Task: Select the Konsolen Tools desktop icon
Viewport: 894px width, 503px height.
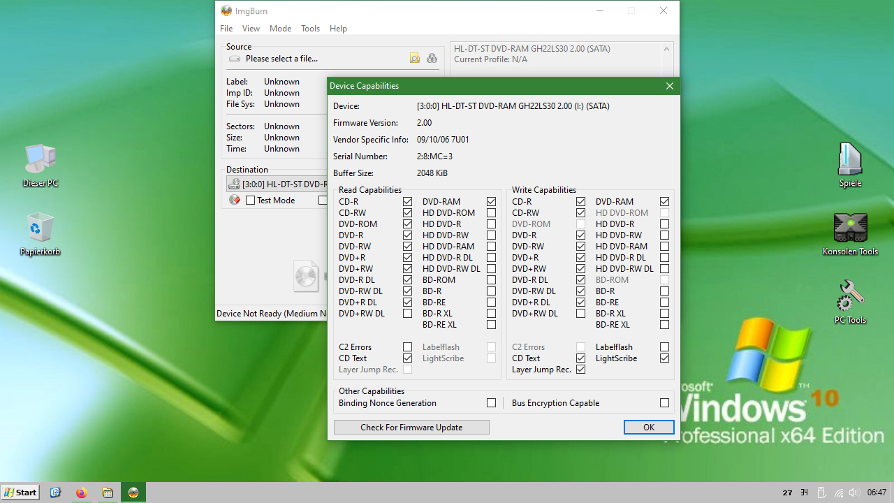Action: coord(850,234)
